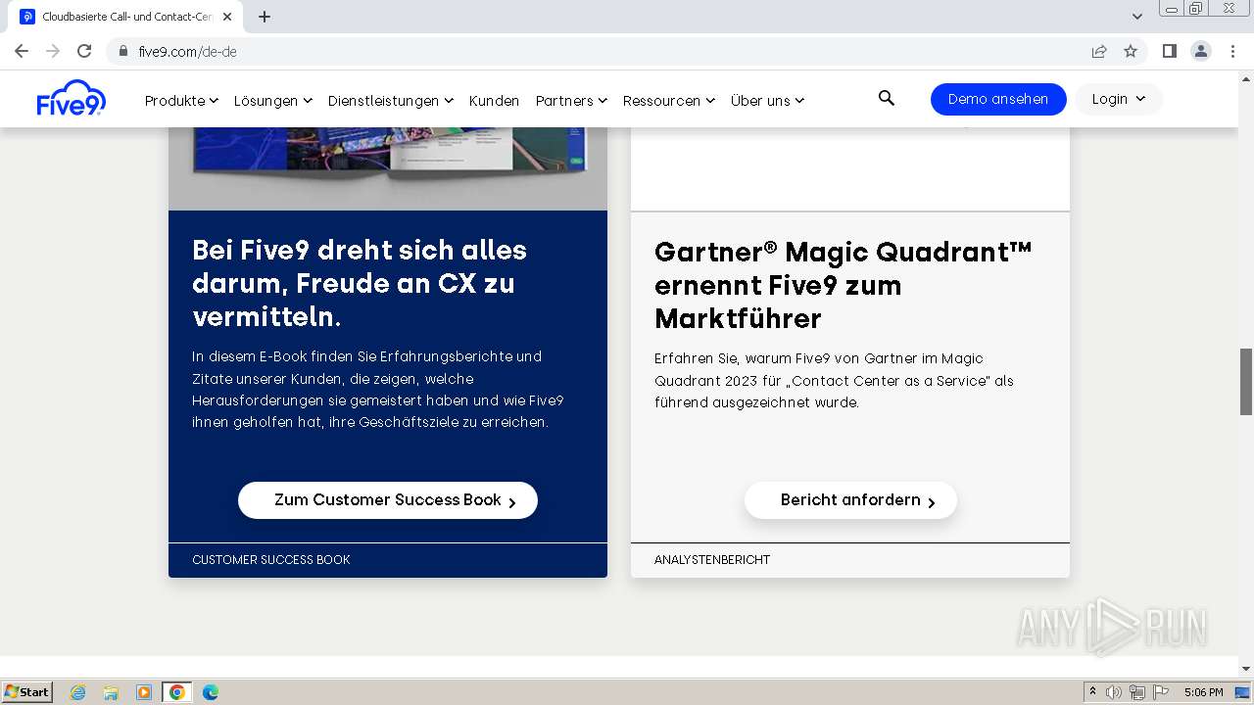Open File Explorer from the taskbar

tap(111, 692)
